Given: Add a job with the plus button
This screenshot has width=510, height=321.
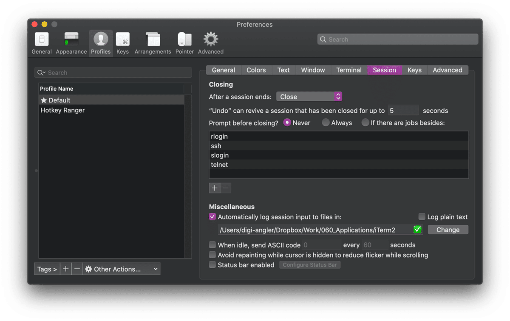Looking at the screenshot, I should [x=215, y=188].
